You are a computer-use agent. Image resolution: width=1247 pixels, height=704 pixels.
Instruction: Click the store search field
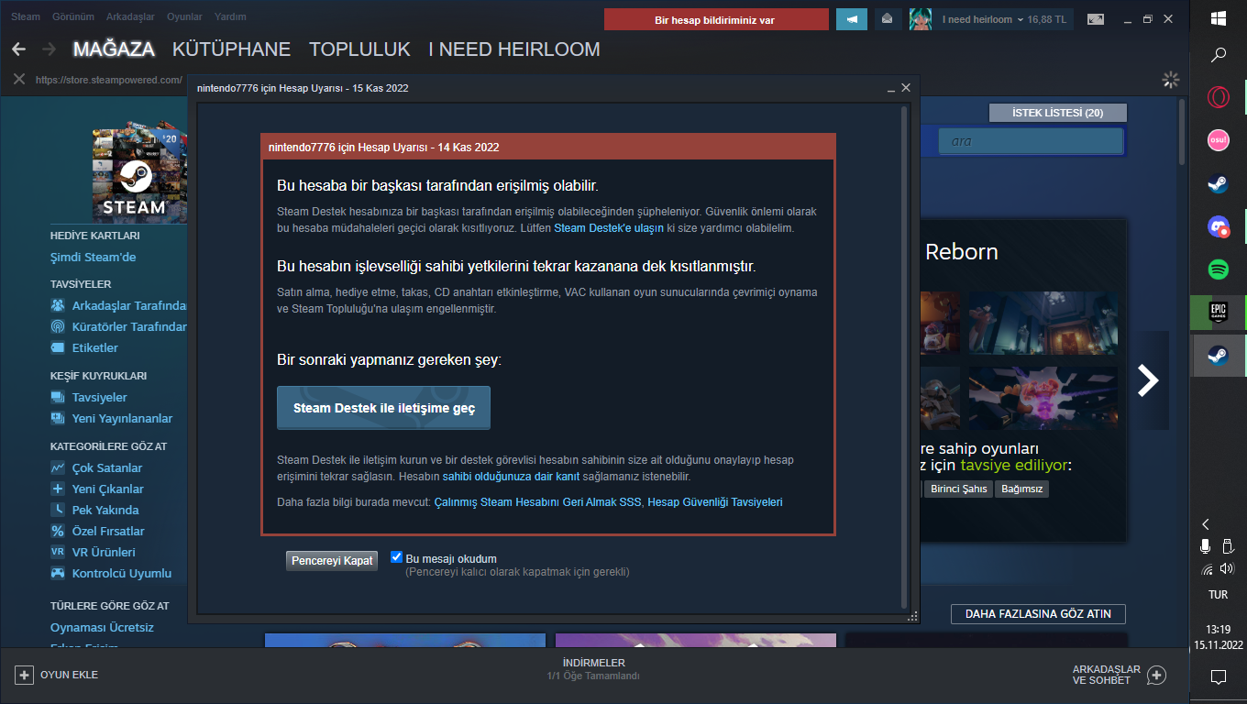(1031, 141)
